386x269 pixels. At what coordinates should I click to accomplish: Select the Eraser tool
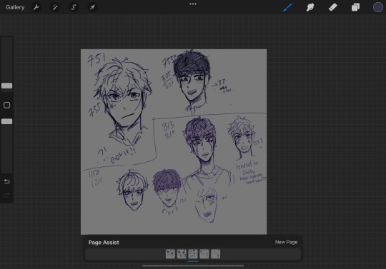pos(333,7)
